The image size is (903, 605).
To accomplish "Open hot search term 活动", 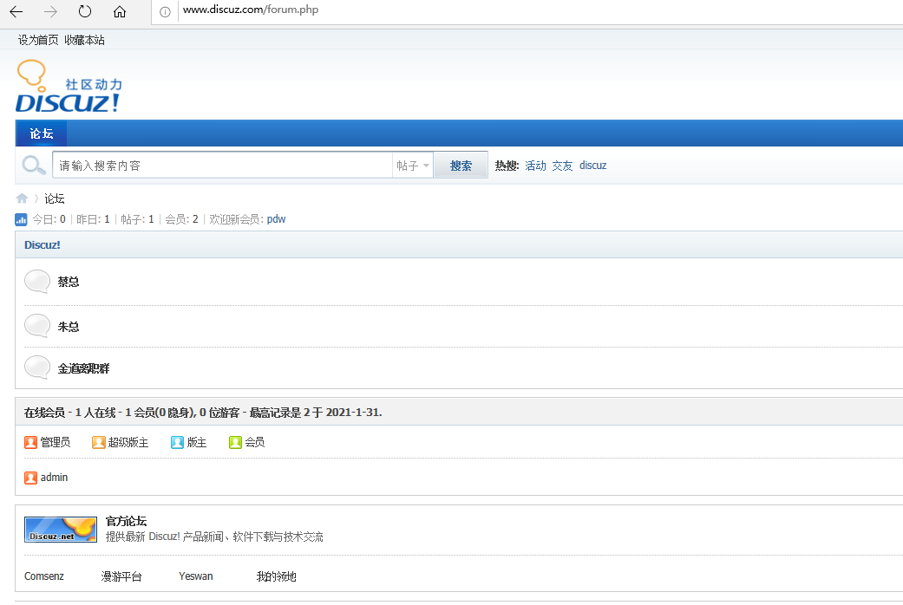I will coord(535,166).
